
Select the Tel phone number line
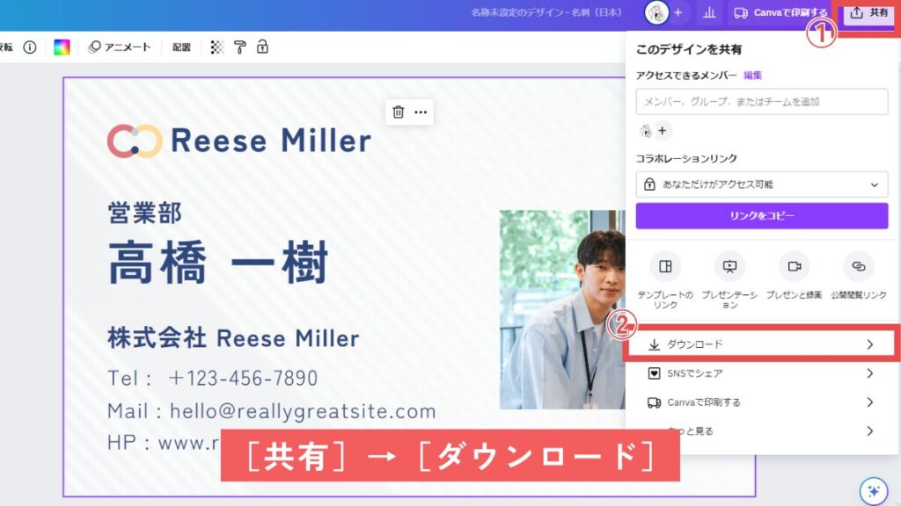click(x=213, y=378)
